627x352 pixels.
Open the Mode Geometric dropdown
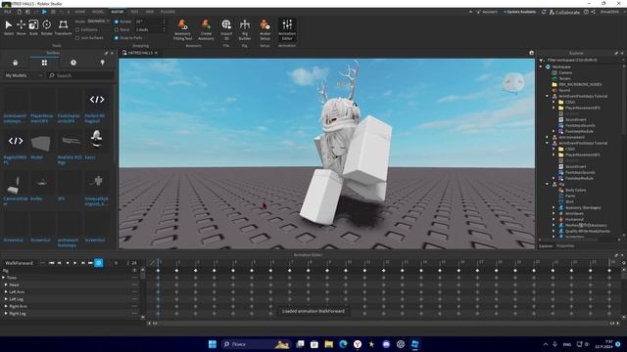(98, 21)
